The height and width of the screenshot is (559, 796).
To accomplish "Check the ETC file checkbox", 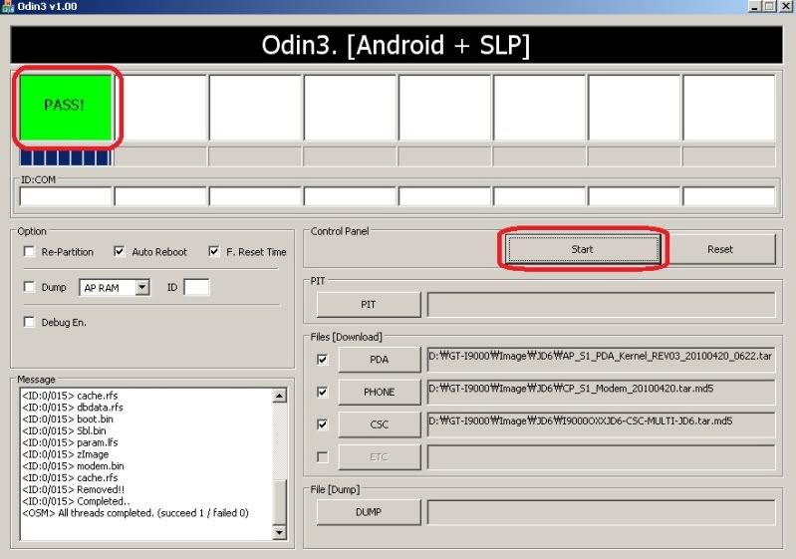I will [x=323, y=457].
